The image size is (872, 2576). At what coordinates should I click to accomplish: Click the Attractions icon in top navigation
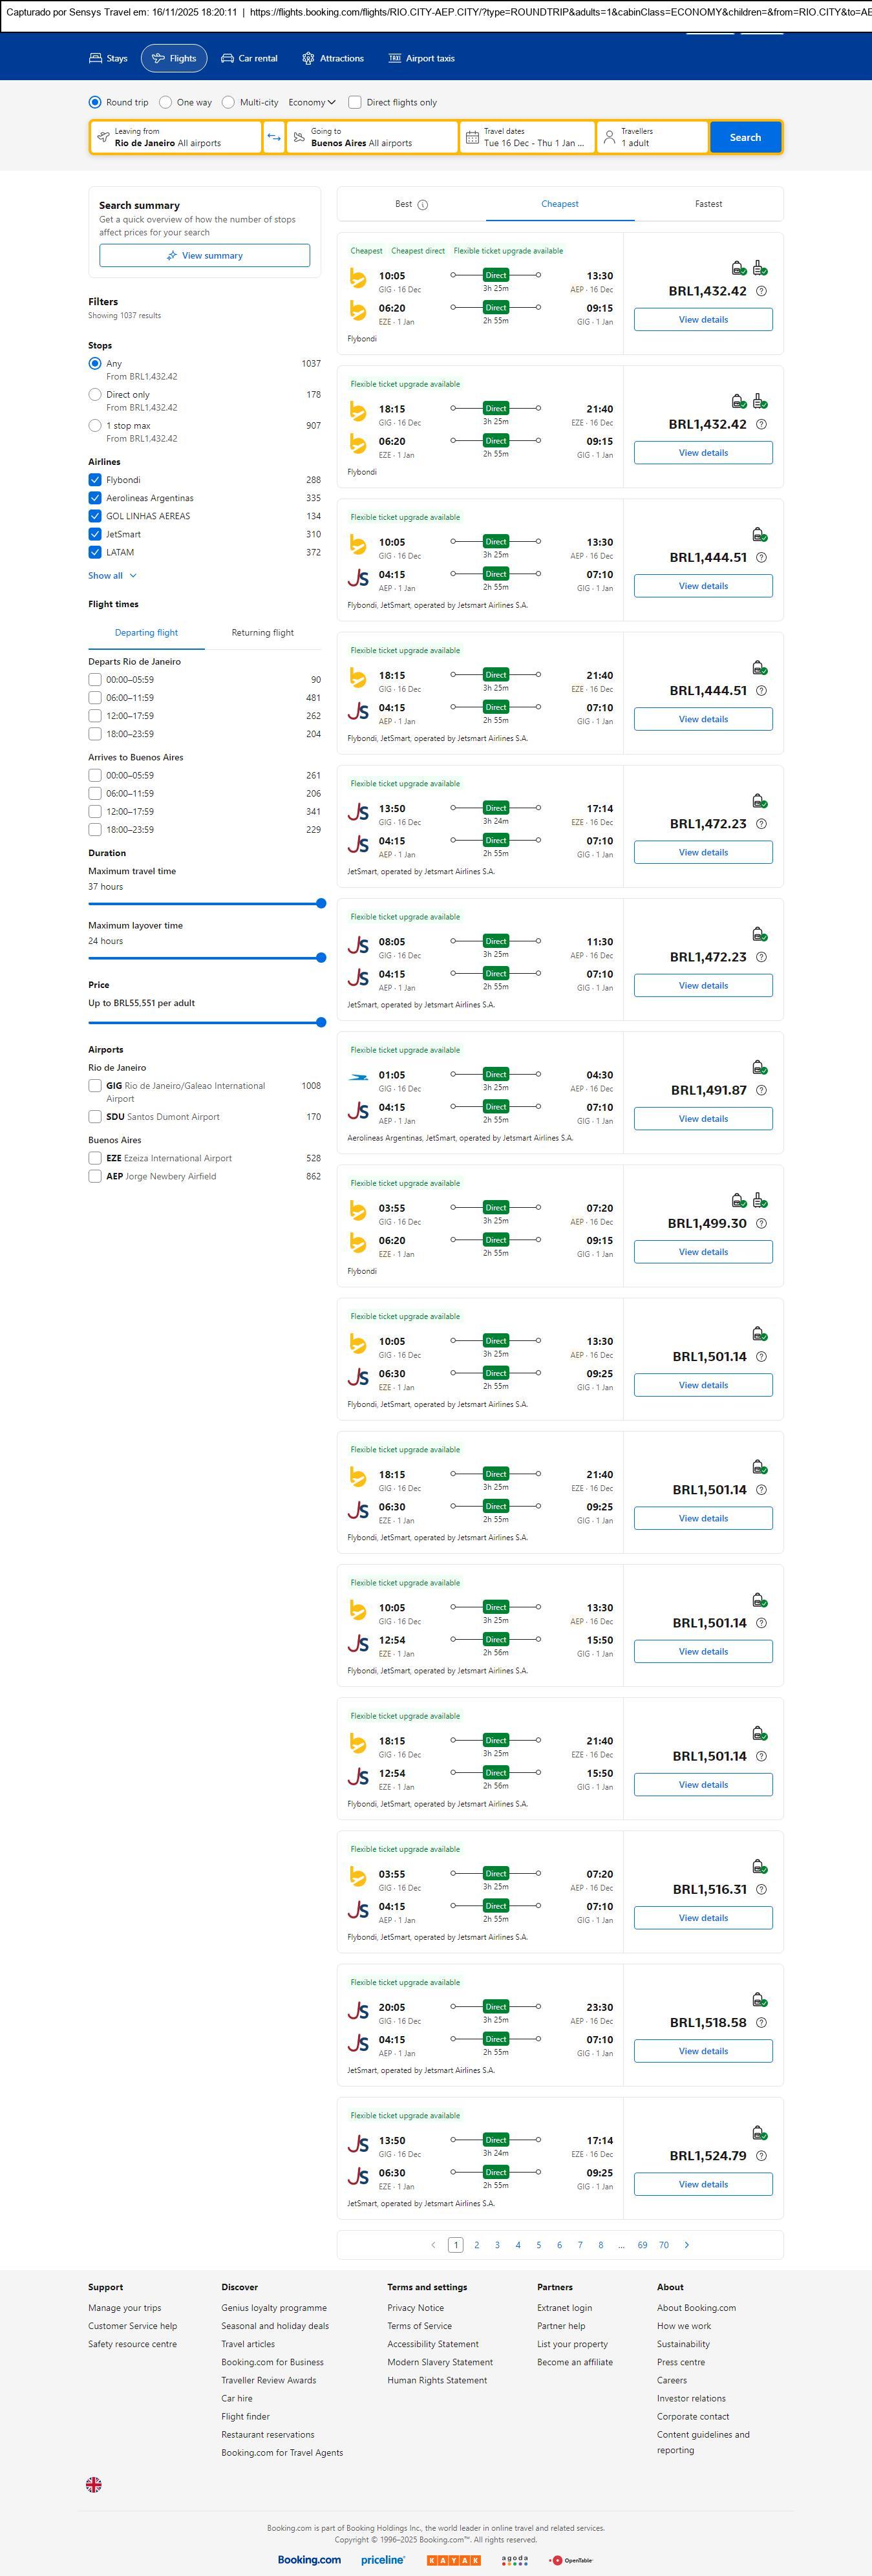click(308, 59)
